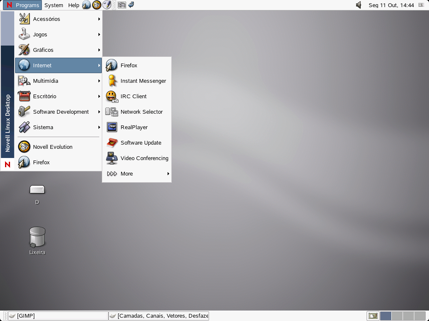
Task: Open the Help menu
Action: [x=73, y=5]
